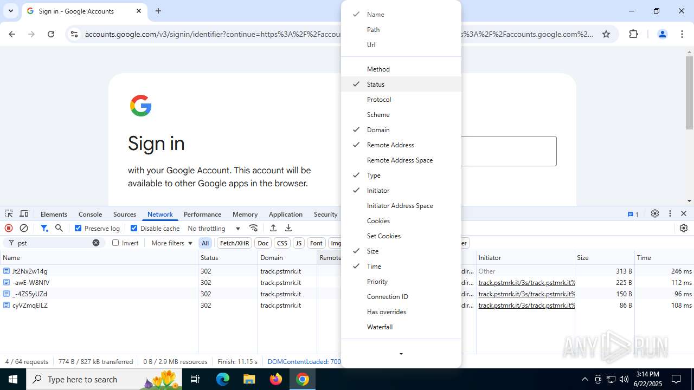Screen dimensions: 694x390
Task: Open DevTools customize three-dot menu
Action: click(670, 214)
